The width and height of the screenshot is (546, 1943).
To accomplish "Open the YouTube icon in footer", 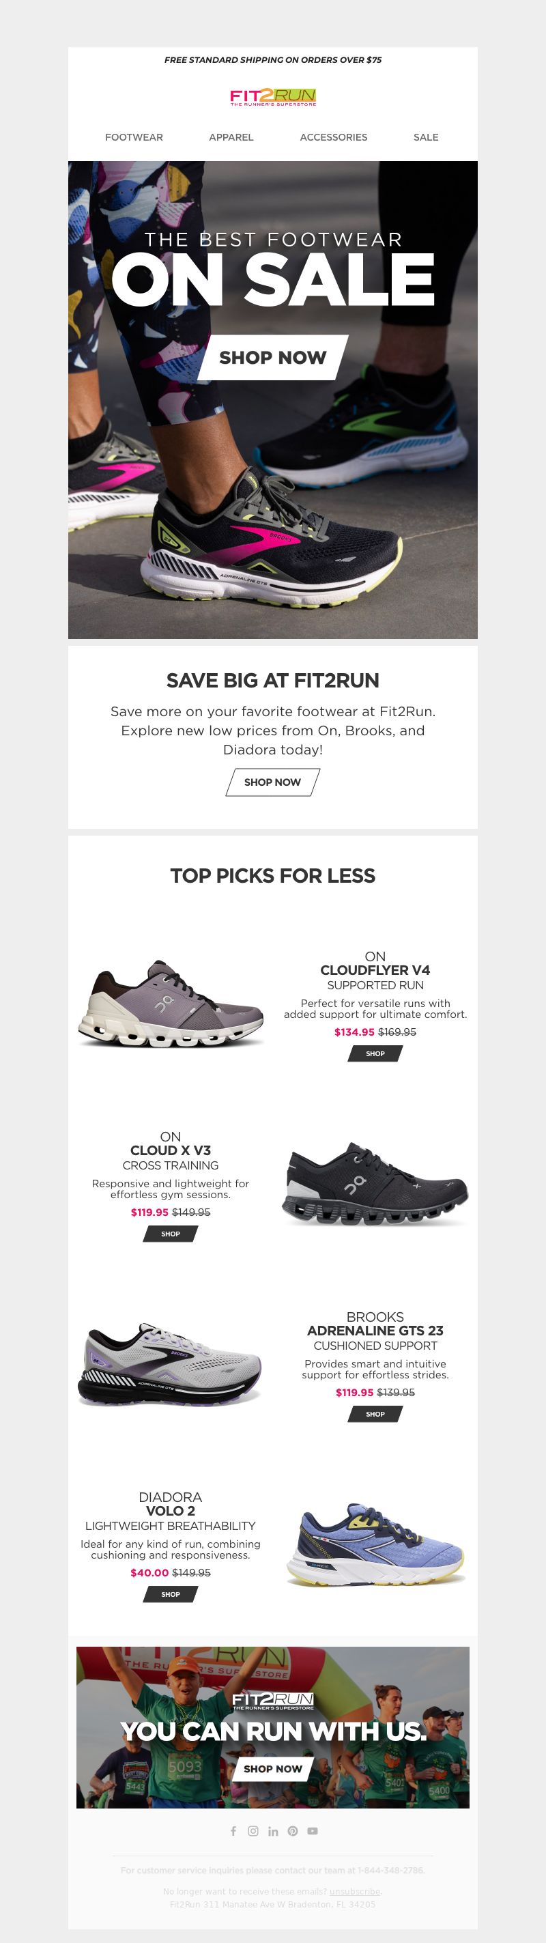I will (312, 1830).
